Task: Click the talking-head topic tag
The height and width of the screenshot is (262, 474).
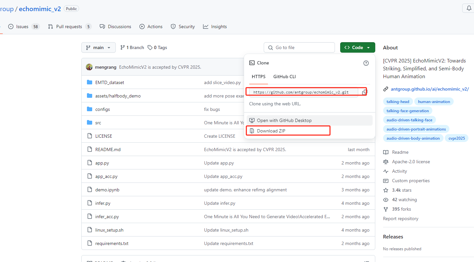Action: tap(398, 102)
